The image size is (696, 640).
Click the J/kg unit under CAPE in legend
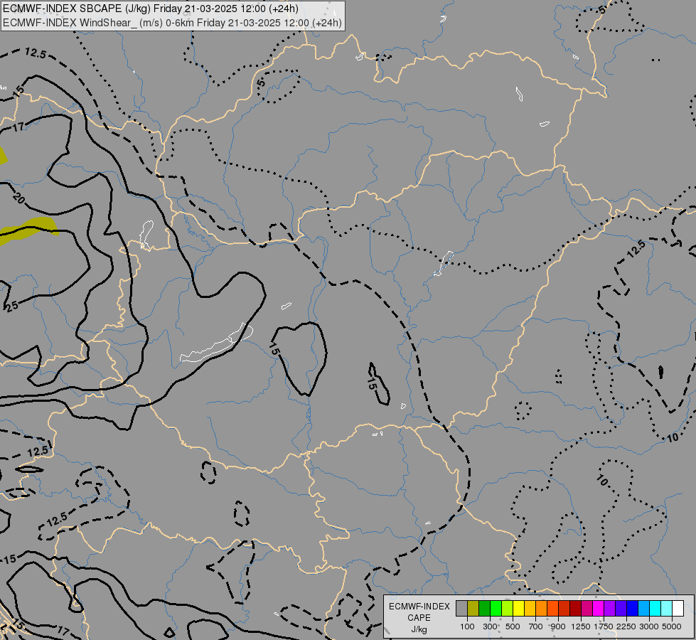click(419, 630)
